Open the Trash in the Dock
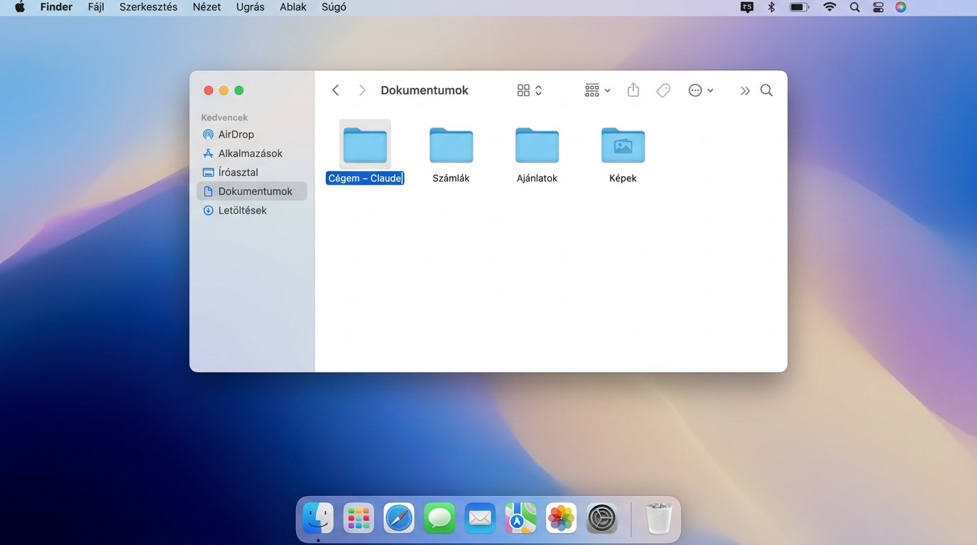This screenshot has width=977, height=545. 659,518
